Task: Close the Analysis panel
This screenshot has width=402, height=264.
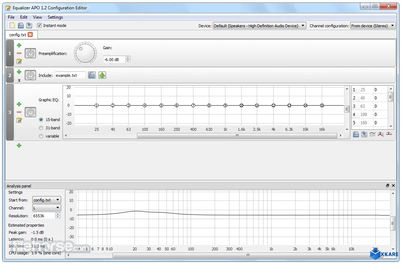Action: [x=393, y=186]
